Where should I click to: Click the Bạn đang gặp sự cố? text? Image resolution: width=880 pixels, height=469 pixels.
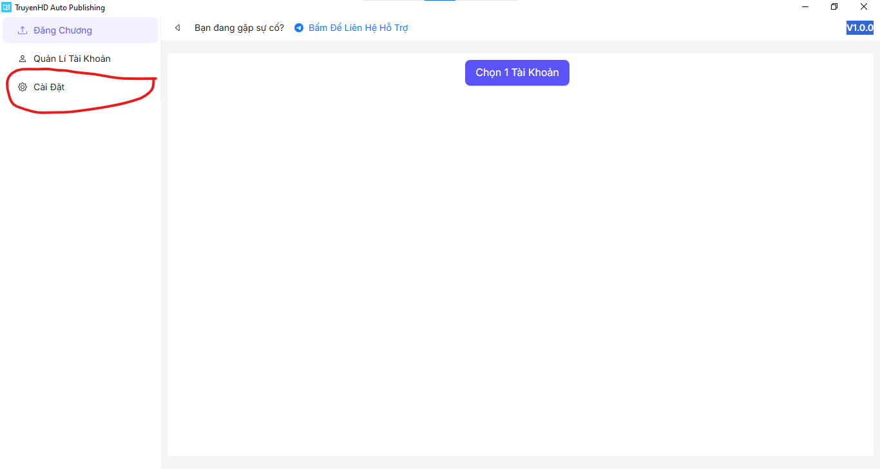click(x=239, y=28)
